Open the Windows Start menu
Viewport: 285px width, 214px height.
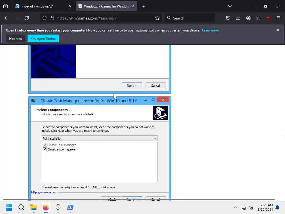(9, 207)
